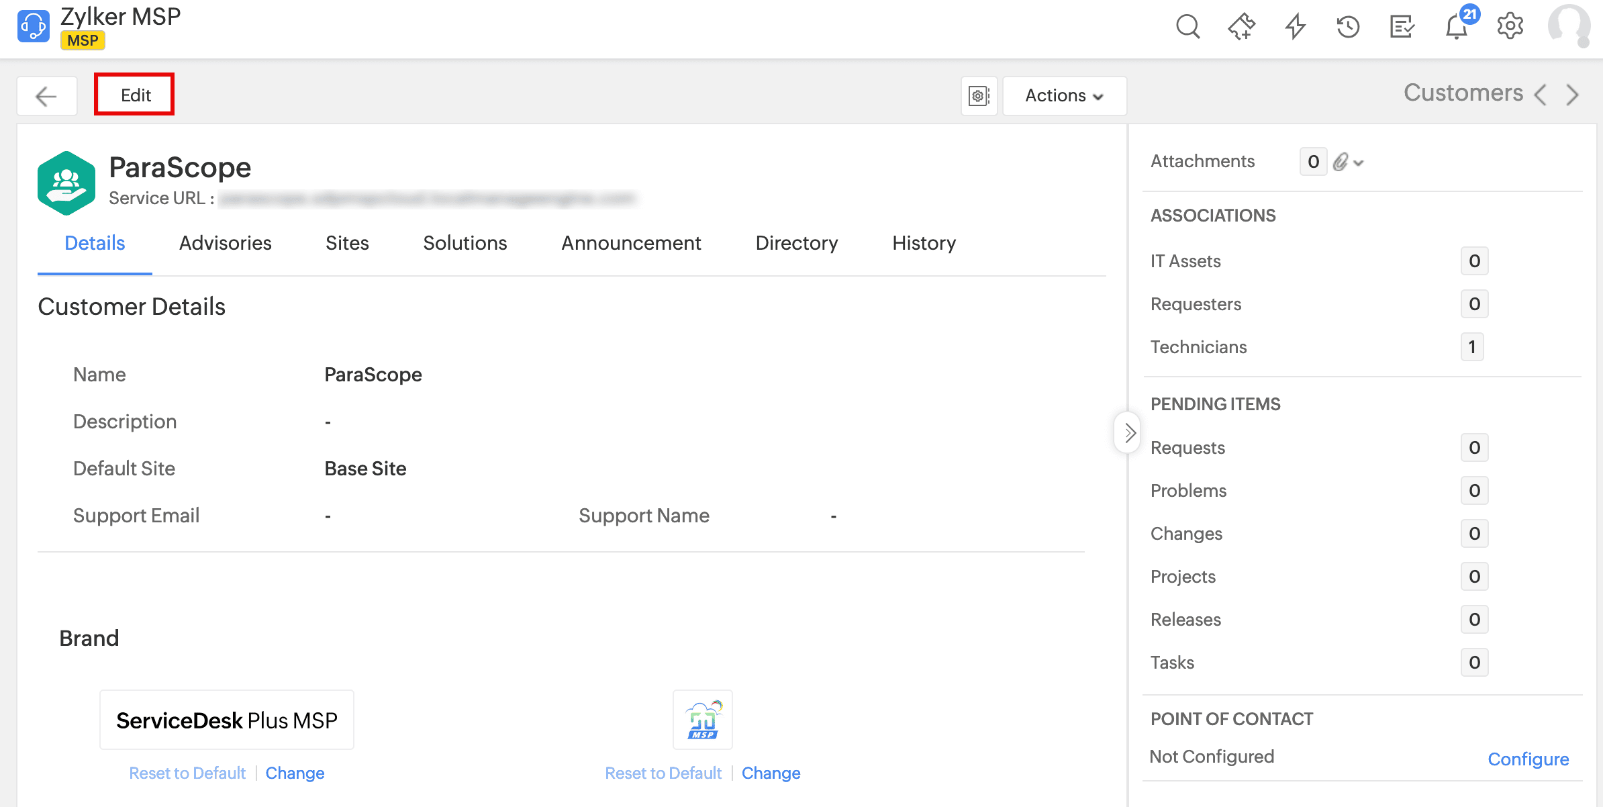Click the back arrow button
This screenshot has width=1603, height=807.
46,96
